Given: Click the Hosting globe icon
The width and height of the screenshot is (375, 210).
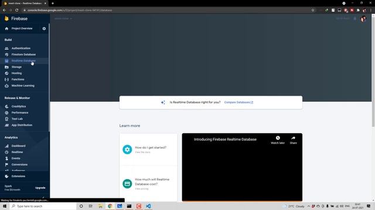Looking at the screenshot, I should coord(6,73).
